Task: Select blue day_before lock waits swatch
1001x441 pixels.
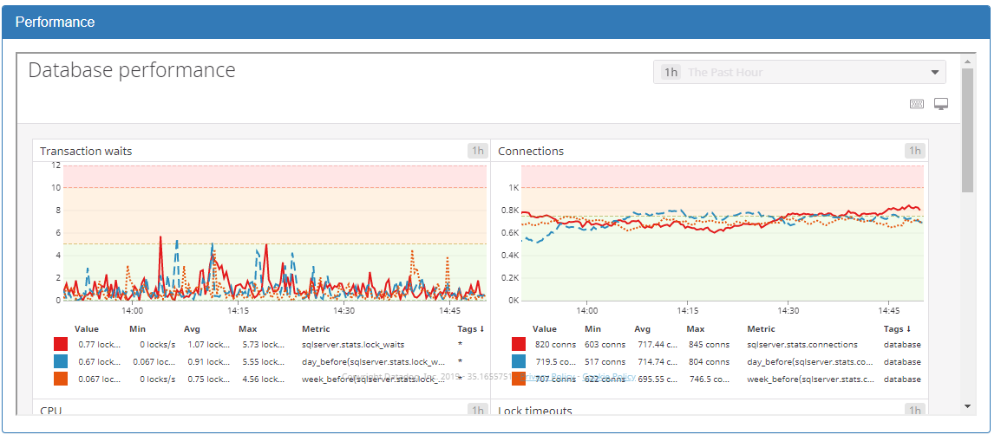Action: point(61,362)
